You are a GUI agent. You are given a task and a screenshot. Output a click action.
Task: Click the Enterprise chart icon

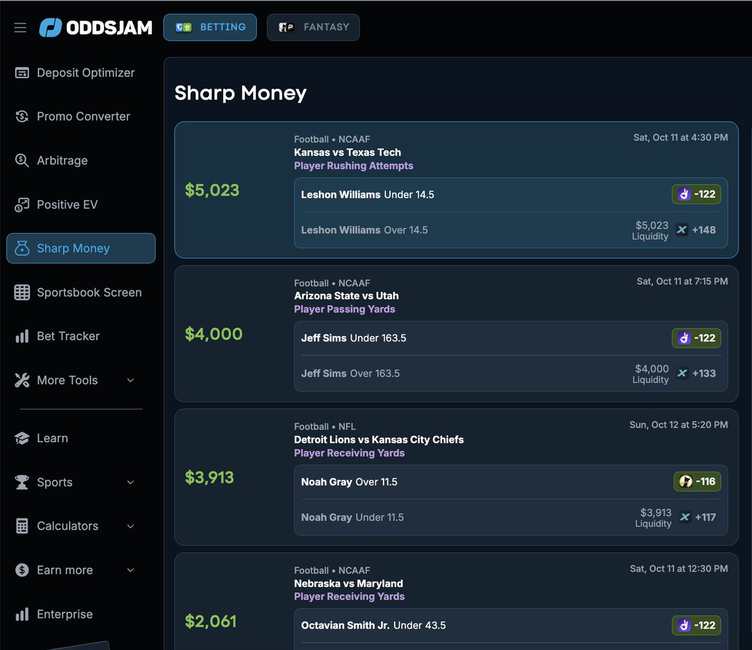click(22, 614)
